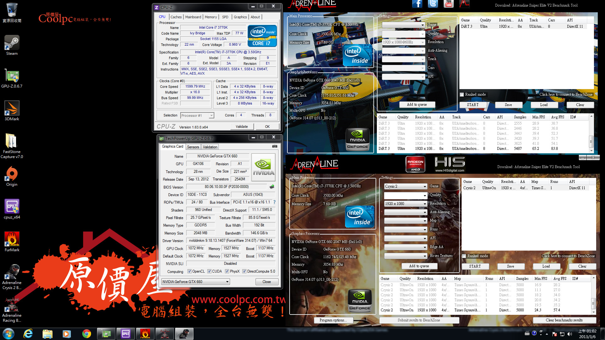Open the Adrenaline Crysis 2 B... desktop shortcut
The image size is (605, 340).
(x=12, y=277)
